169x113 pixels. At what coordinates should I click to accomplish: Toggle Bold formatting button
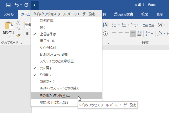click(27, 34)
